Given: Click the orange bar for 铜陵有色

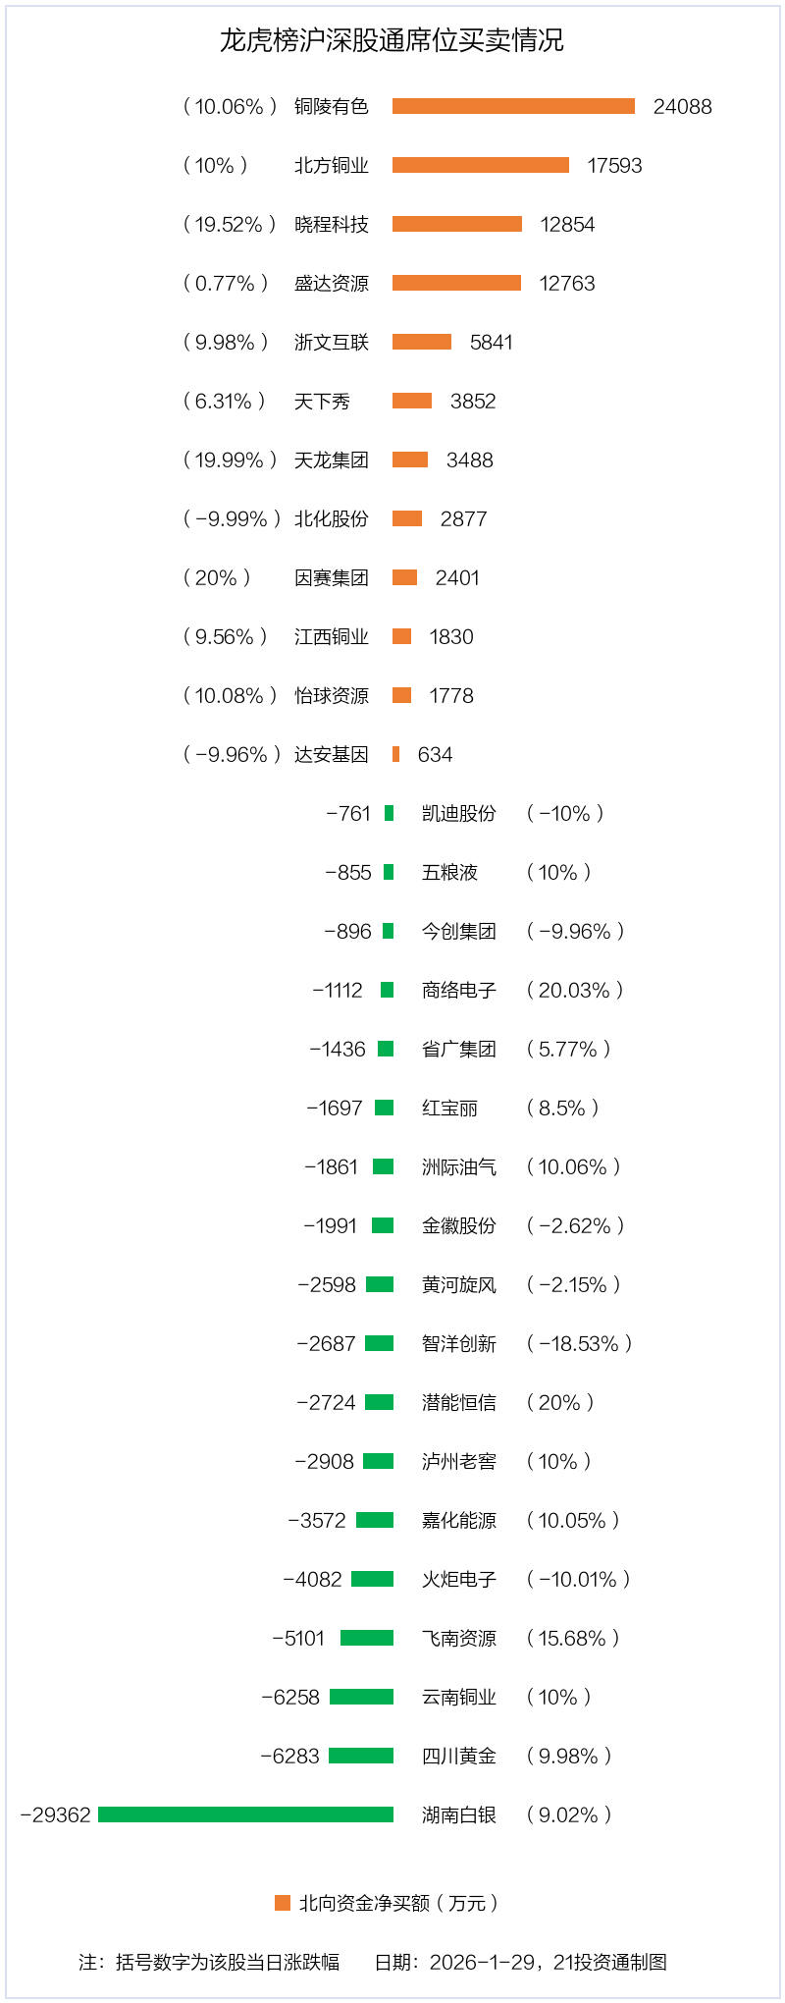Looking at the screenshot, I should pyautogui.click(x=513, y=106).
